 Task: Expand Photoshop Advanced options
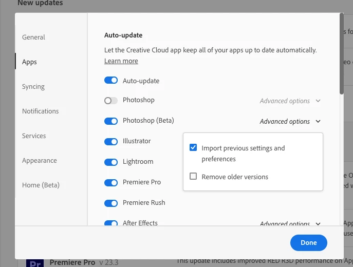pyautogui.click(x=290, y=101)
